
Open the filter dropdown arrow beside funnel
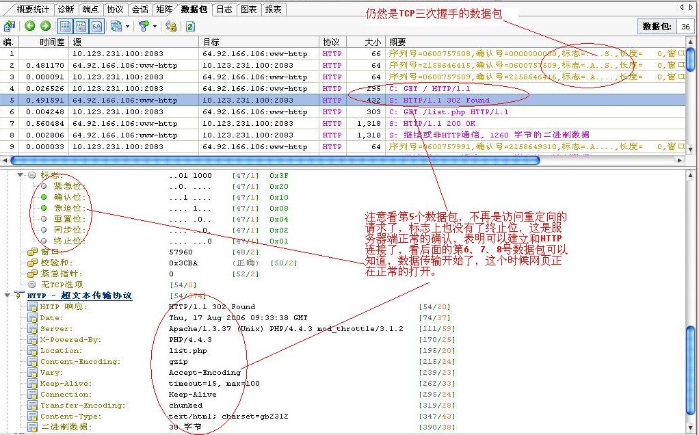tap(155, 26)
